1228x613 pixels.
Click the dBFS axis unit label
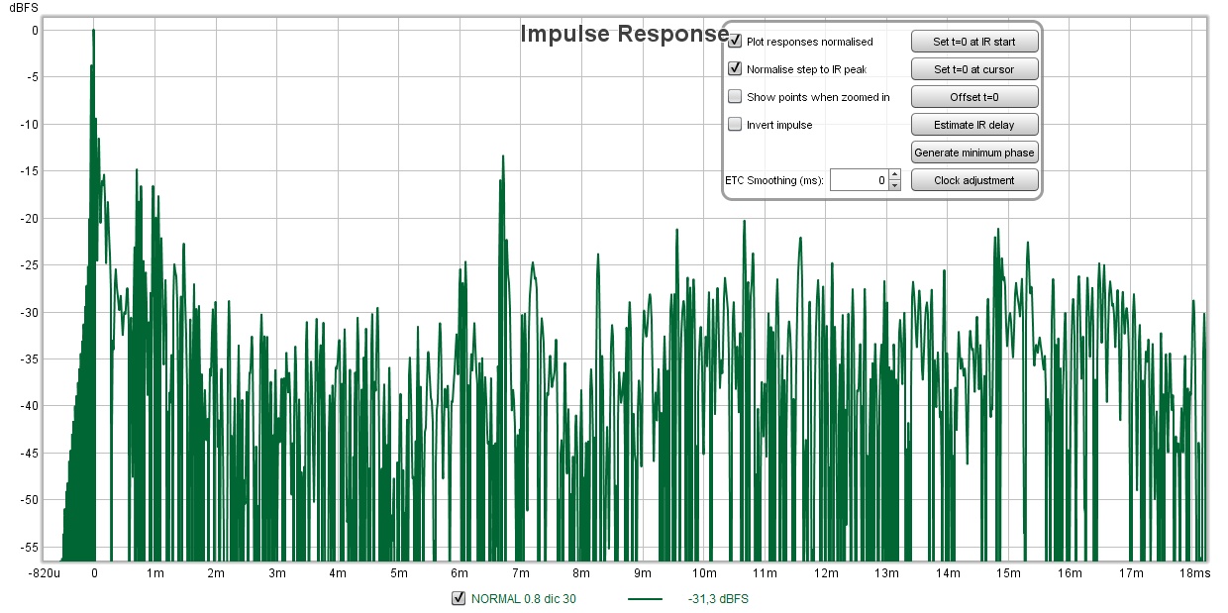pos(23,7)
